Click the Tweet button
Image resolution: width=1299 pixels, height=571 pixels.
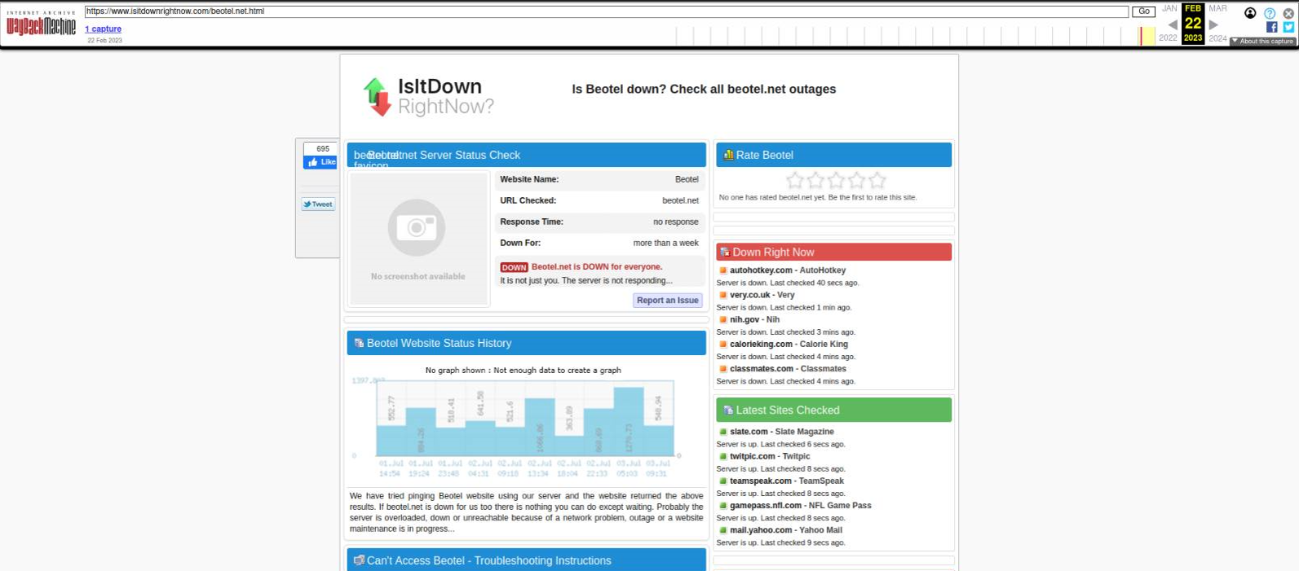point(318,204)
